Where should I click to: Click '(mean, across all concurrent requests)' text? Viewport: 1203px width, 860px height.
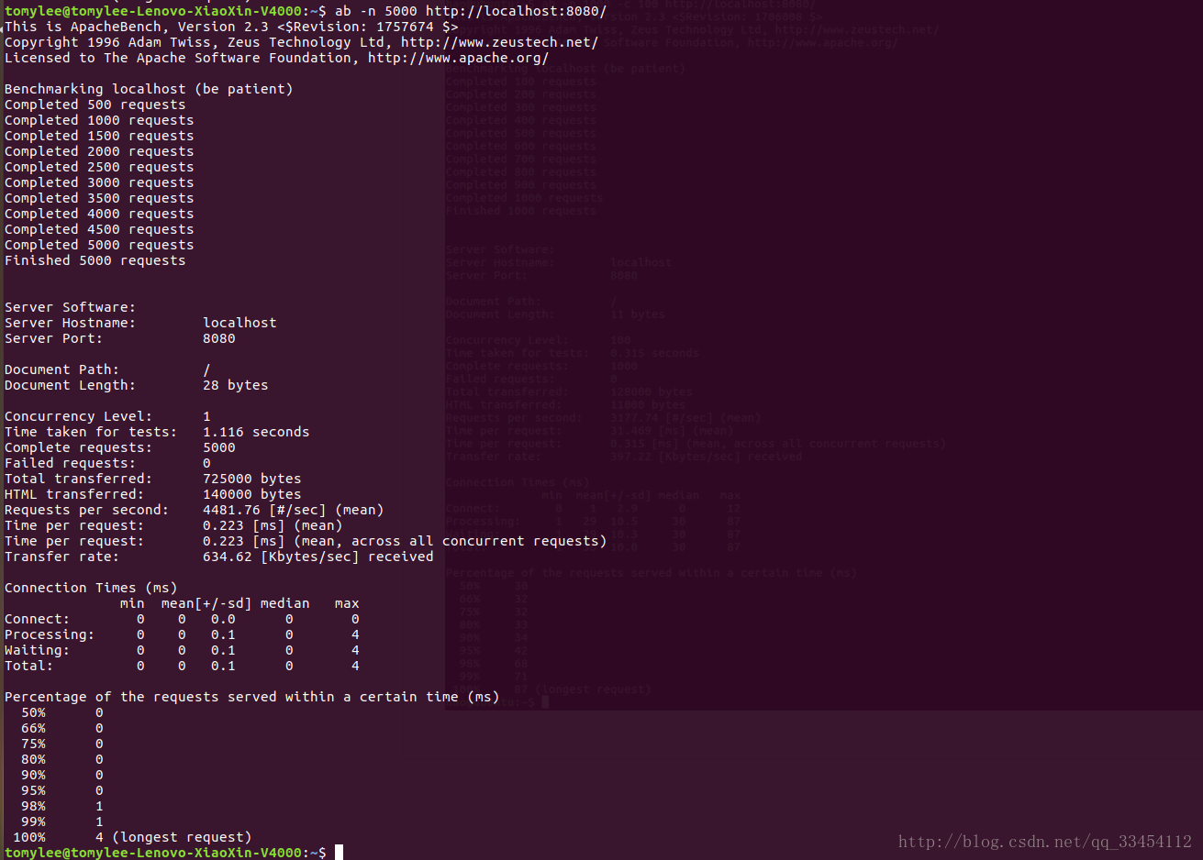(x=451, y=541)
